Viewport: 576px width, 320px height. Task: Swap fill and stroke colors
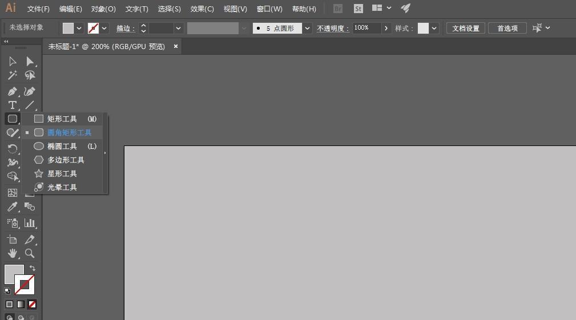(33, 268)
